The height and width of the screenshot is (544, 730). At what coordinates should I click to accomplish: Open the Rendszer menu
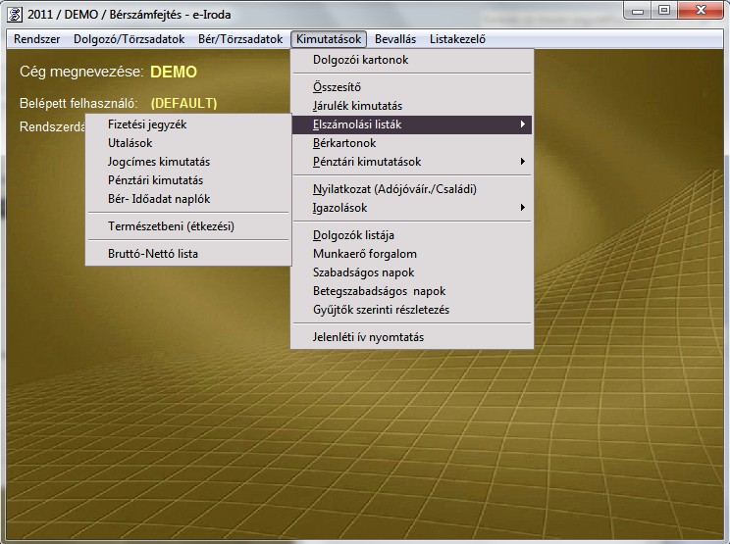tap(37, 39)
